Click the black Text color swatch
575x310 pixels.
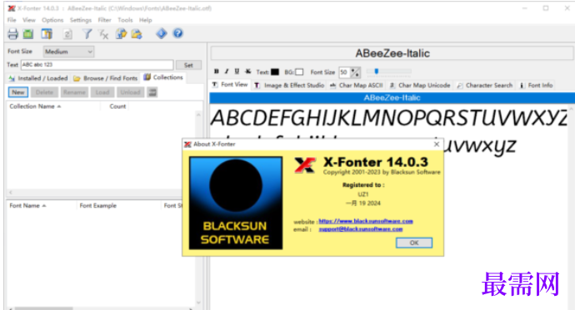(275, 72)
